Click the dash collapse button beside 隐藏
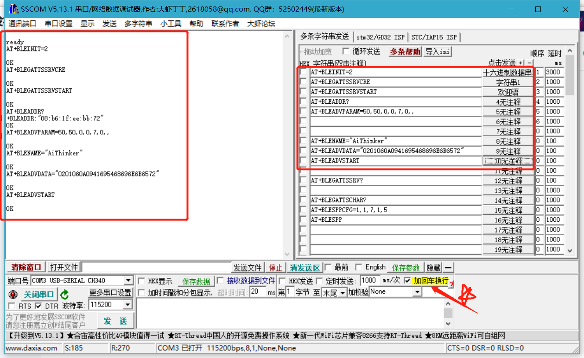Screen dimensions: 584x358 (x=448, y=268)
